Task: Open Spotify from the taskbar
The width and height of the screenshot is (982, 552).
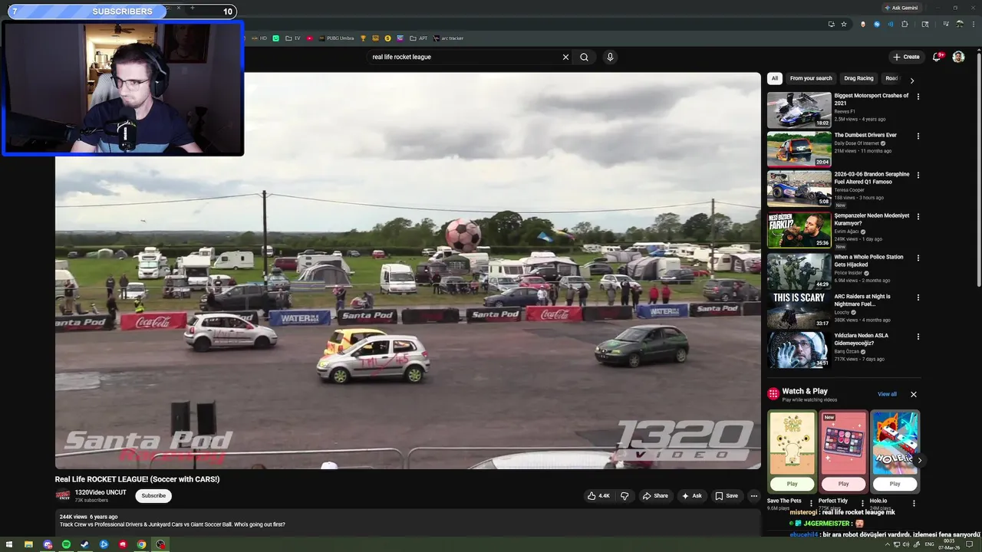Action: pyautogui.click(x=66, y=544)
